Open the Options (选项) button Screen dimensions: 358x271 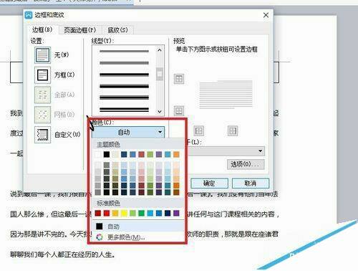pyautogui.click(x=246, y=164)
